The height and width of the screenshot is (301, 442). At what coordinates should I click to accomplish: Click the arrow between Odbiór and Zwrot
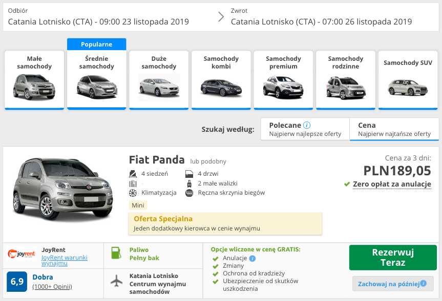tap(221, 17)
